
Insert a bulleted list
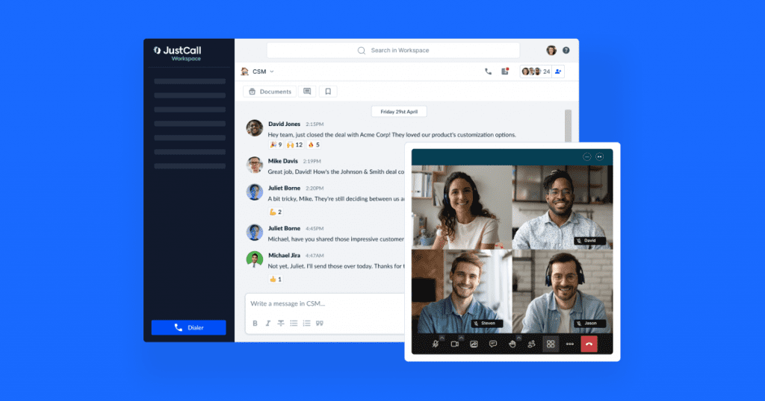point(294,323)
